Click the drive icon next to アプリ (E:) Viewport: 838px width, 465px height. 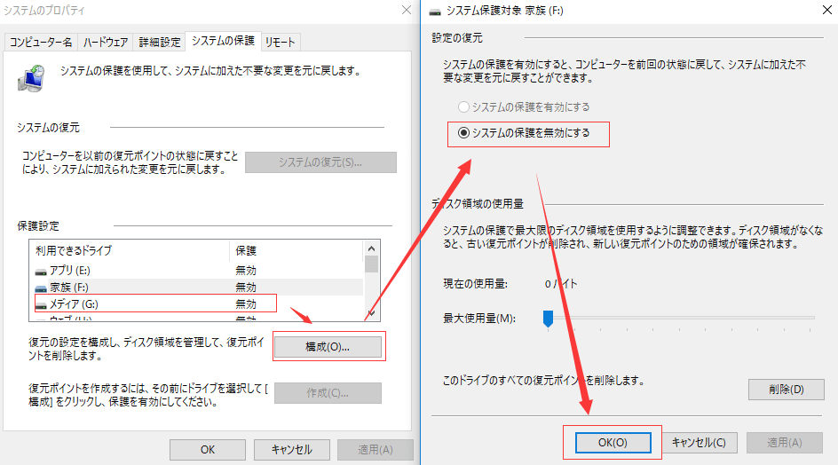pyautogui.click(x=41, y=272)
